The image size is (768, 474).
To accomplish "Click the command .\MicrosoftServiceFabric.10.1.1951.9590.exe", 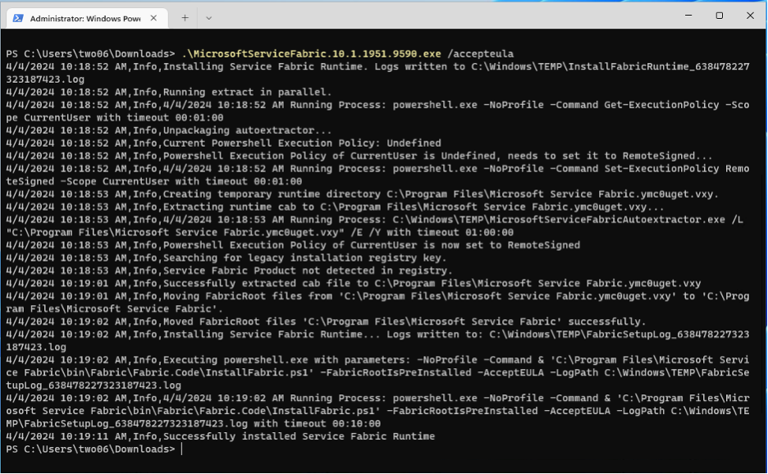I will [311, 54].
